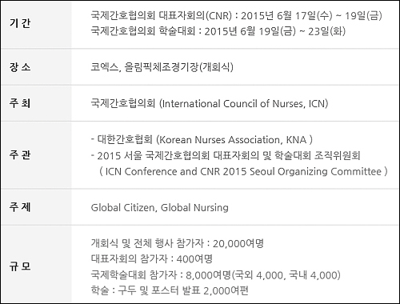Click the 주제 row header

(x=20, y=207)
